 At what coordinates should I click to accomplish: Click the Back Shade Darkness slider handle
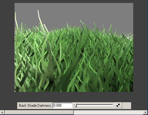click(76, 105)
